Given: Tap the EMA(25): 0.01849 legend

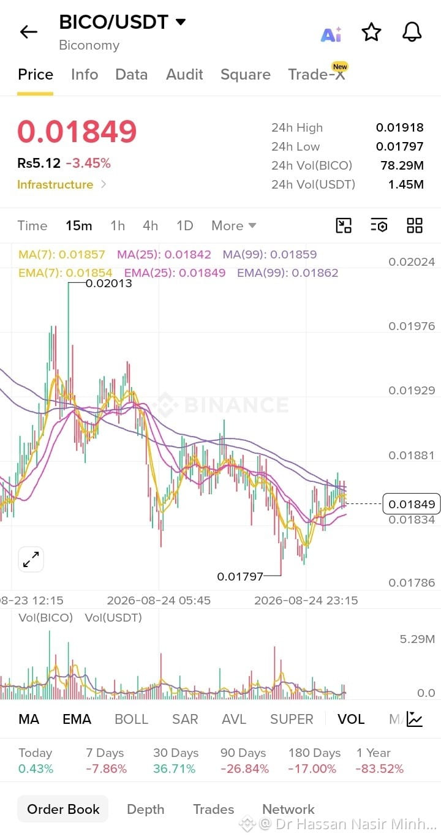Looking at the screenshot, I should pyautogui.click(x=175, y=273).
